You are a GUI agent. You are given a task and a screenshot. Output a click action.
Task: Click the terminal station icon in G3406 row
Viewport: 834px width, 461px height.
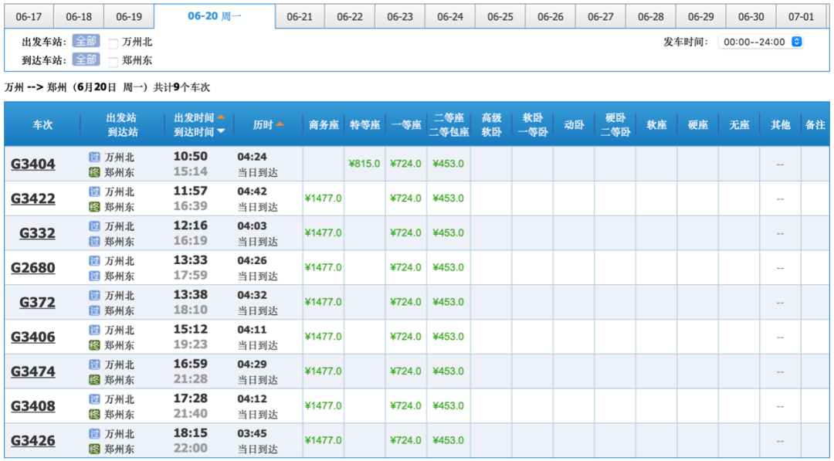94,345
